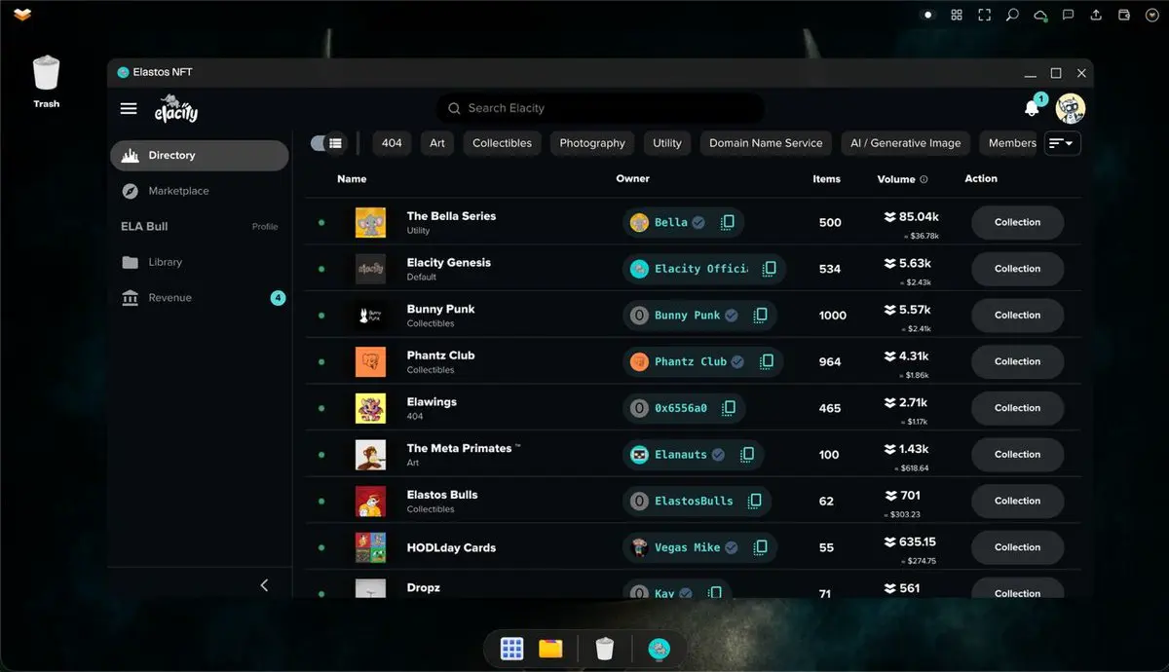Filter by the Art category

click(437, 143)
